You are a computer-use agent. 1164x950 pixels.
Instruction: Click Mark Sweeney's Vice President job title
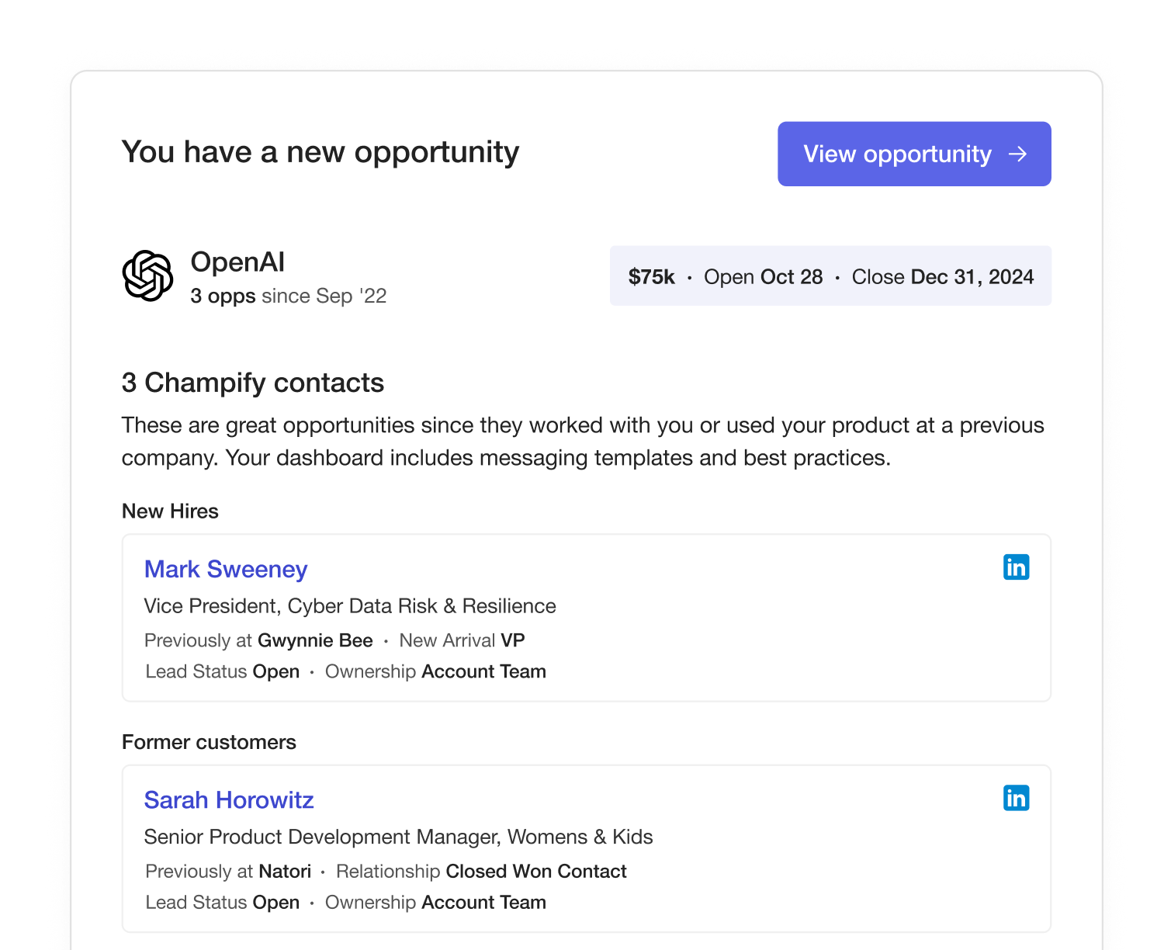coord(350,606)
